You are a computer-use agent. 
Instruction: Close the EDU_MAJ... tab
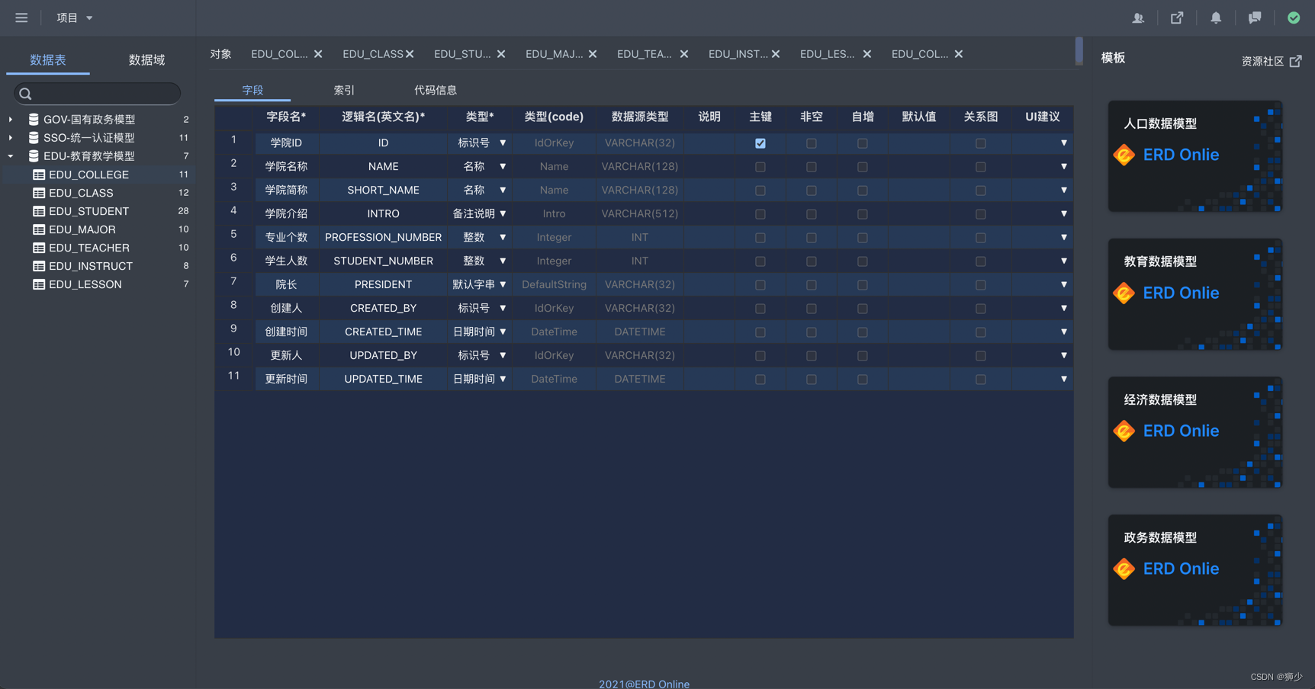pyautogui.click(x=593, y=54)
